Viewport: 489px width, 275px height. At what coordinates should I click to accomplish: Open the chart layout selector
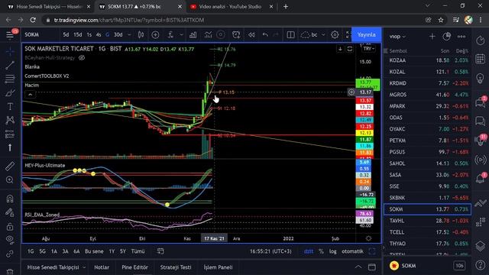(x=290, y=35)
